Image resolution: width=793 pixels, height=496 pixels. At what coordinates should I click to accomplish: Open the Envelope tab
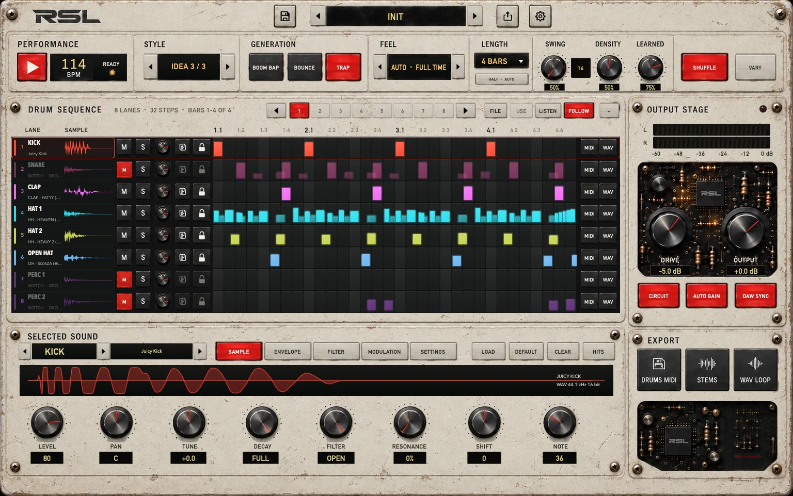[288, 352]
